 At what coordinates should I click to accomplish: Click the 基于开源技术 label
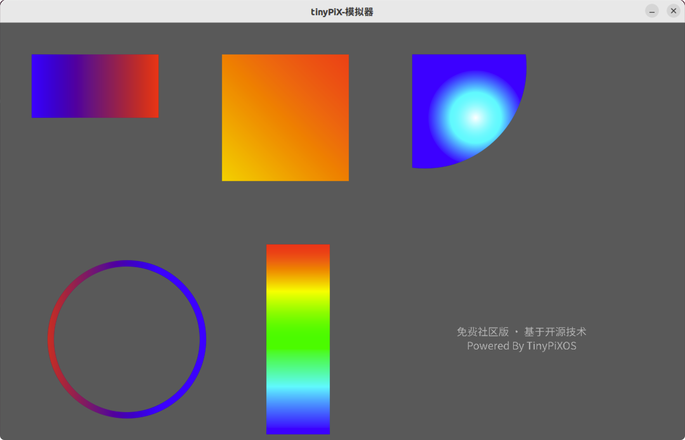click(555, 332)
